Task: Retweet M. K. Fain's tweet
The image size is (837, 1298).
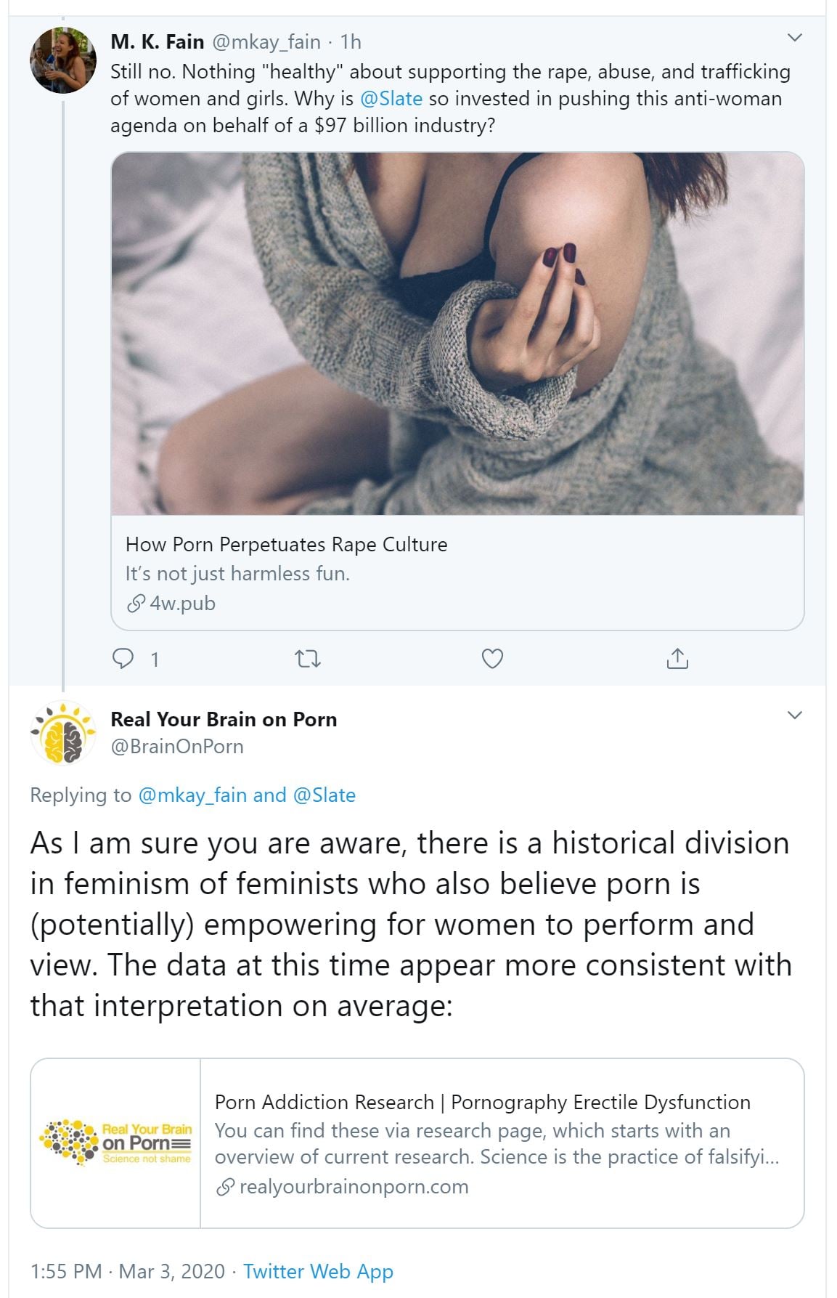Action: tap(309, 659)
